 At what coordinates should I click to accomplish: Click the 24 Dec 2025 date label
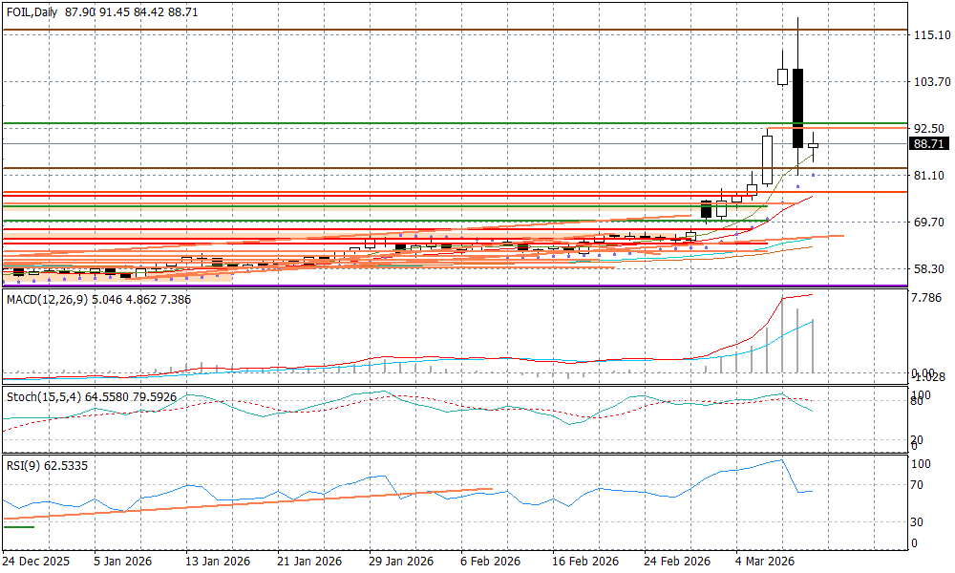pyautogui.click(x=36, y=561)
